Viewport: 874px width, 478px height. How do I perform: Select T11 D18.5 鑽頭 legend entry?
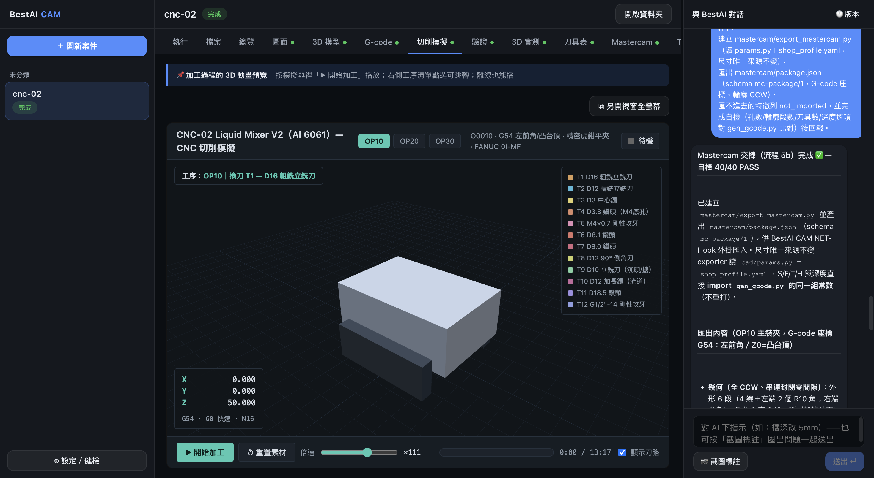tap(595, 293)
